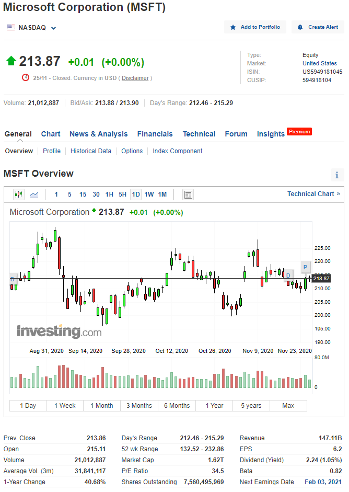349x492 pixels.
Task: Open the Technical tab
Action: (x=199, y=134)
